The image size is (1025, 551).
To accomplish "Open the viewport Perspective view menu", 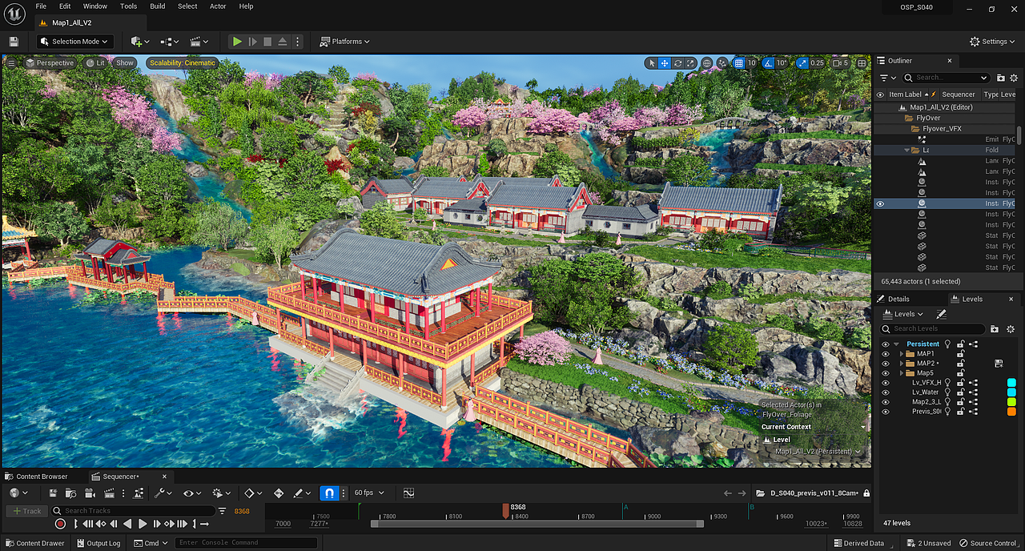I will coord(50,62).
